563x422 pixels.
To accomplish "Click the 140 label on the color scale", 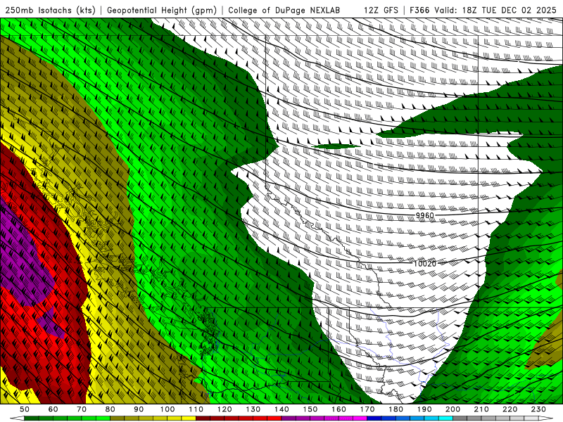I will point(281,409).
